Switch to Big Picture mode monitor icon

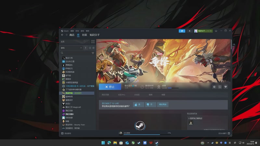click(216, 31)
